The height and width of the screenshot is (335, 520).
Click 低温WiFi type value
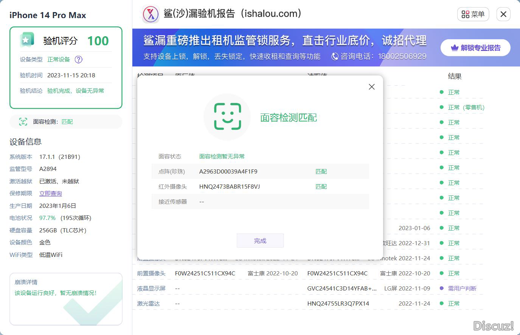(51, 255)
